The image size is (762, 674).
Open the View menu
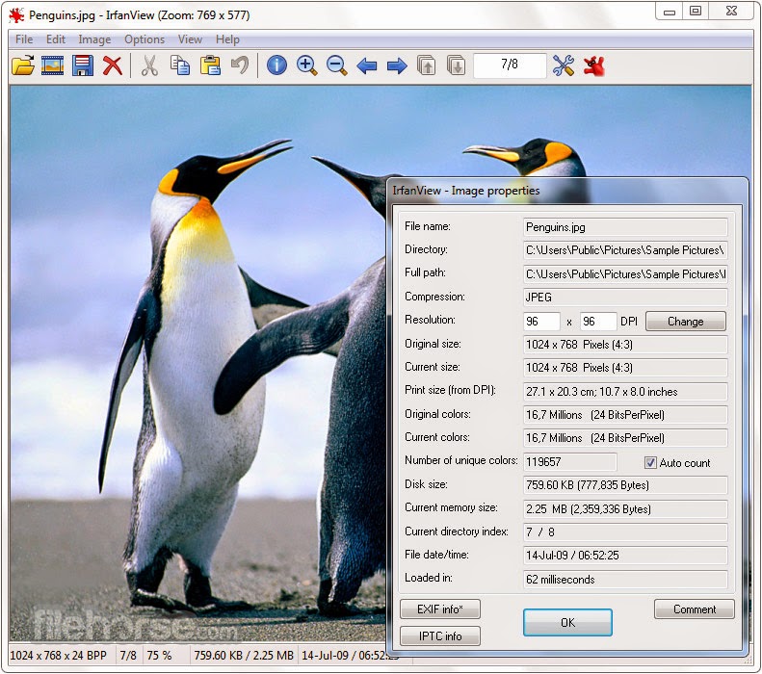190,39
